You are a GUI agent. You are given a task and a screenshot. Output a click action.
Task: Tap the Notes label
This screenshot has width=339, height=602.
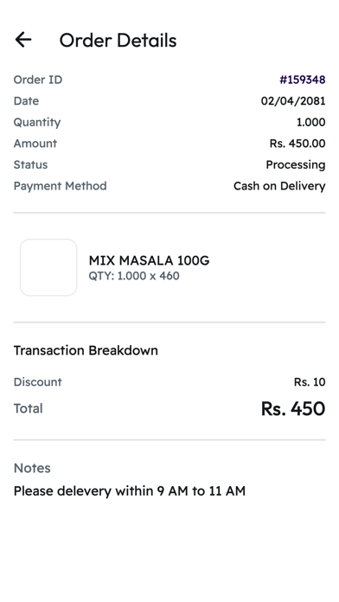[x=32, y=468]
